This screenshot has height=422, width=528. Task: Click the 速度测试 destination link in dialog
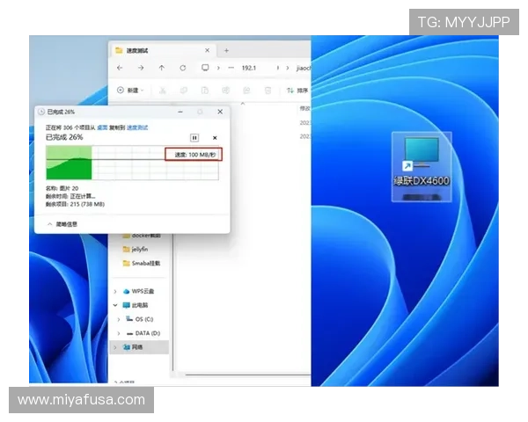[x=137, y=127]
